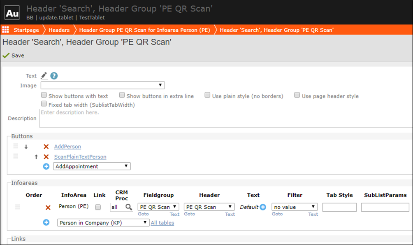The height and width of the screenshot is (245, 413).
Task: Open the Filter no value dropdown
Action: click(294, 207)
